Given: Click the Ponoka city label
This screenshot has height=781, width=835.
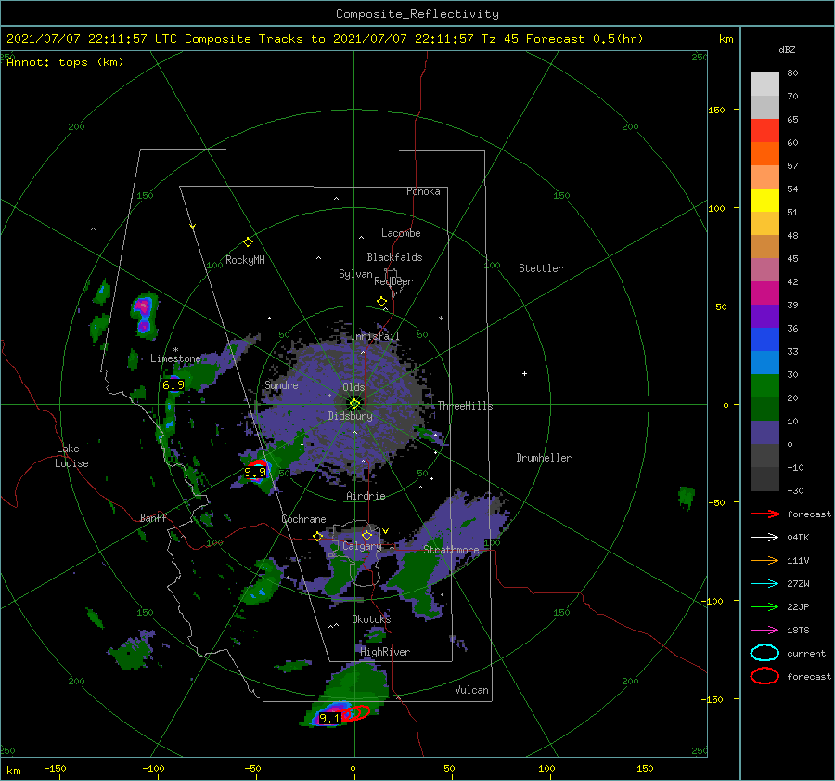Looking at the screenshot, I should pos(423,191).
